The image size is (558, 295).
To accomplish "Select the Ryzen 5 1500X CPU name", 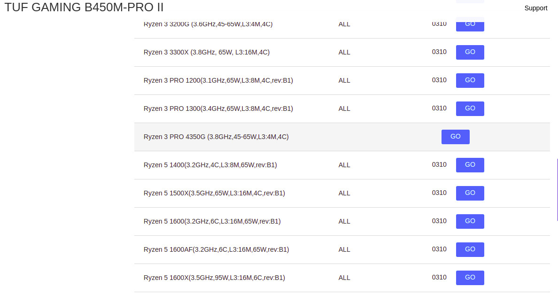I will click(x=214, y=193).
